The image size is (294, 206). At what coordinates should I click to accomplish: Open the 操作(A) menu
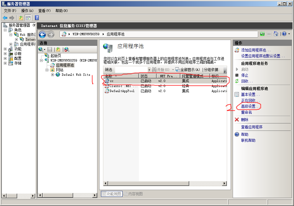[x=27, y=11]
